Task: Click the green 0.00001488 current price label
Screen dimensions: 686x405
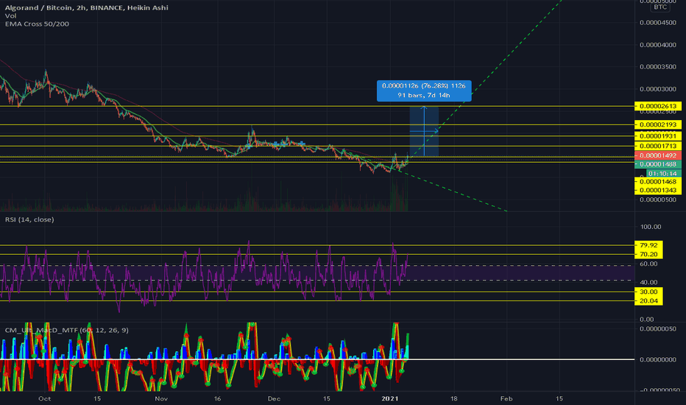Action: tap(658, 164)
